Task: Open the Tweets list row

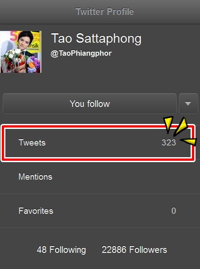Action: point(98,143)
